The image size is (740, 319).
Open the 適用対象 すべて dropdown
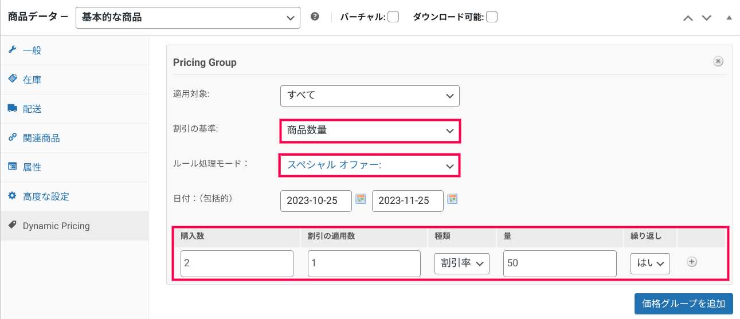(370, 96)
